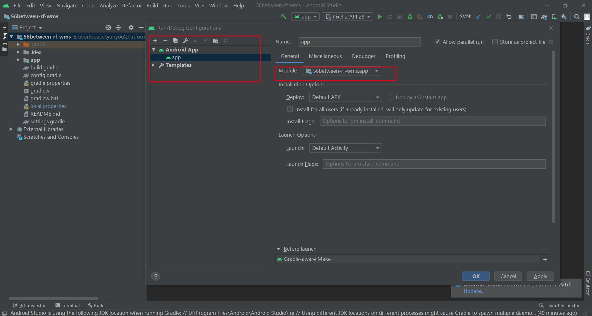Open the Pixel 2 API 28 device dropdown
592x316 pixels.
[x=348, y=17]
